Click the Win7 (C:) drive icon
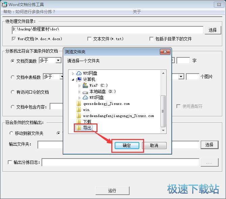Screen dimensions: 226x199 coord(85,85)
